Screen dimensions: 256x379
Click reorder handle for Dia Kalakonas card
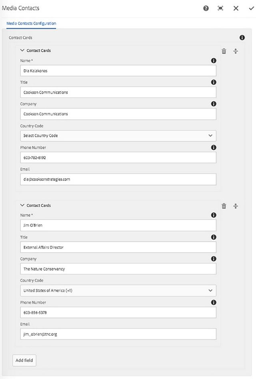tap(236, 51)
